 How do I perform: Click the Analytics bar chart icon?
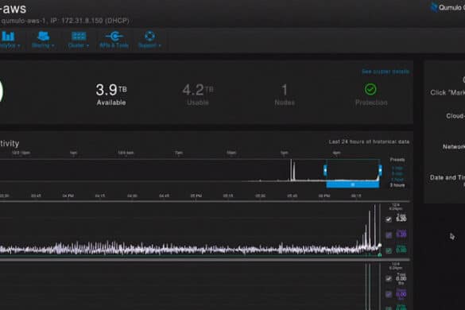point(8,37)
